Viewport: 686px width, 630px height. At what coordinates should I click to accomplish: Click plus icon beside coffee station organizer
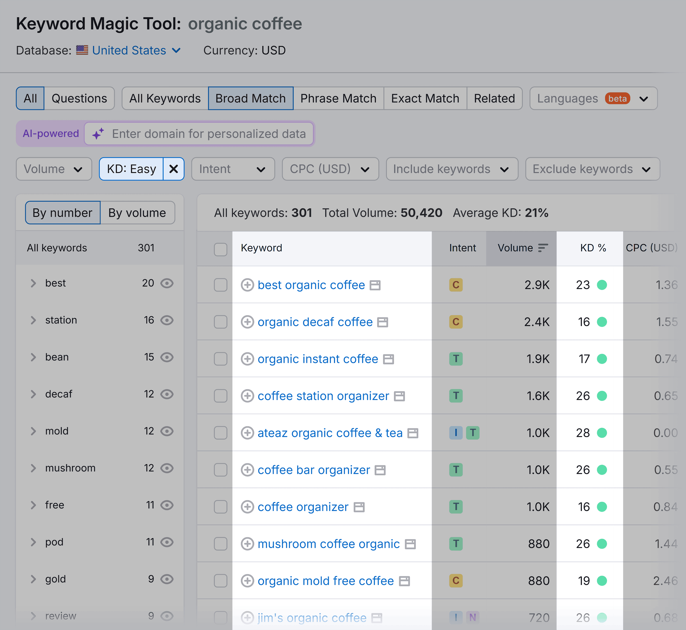click(x=247, y=396)
